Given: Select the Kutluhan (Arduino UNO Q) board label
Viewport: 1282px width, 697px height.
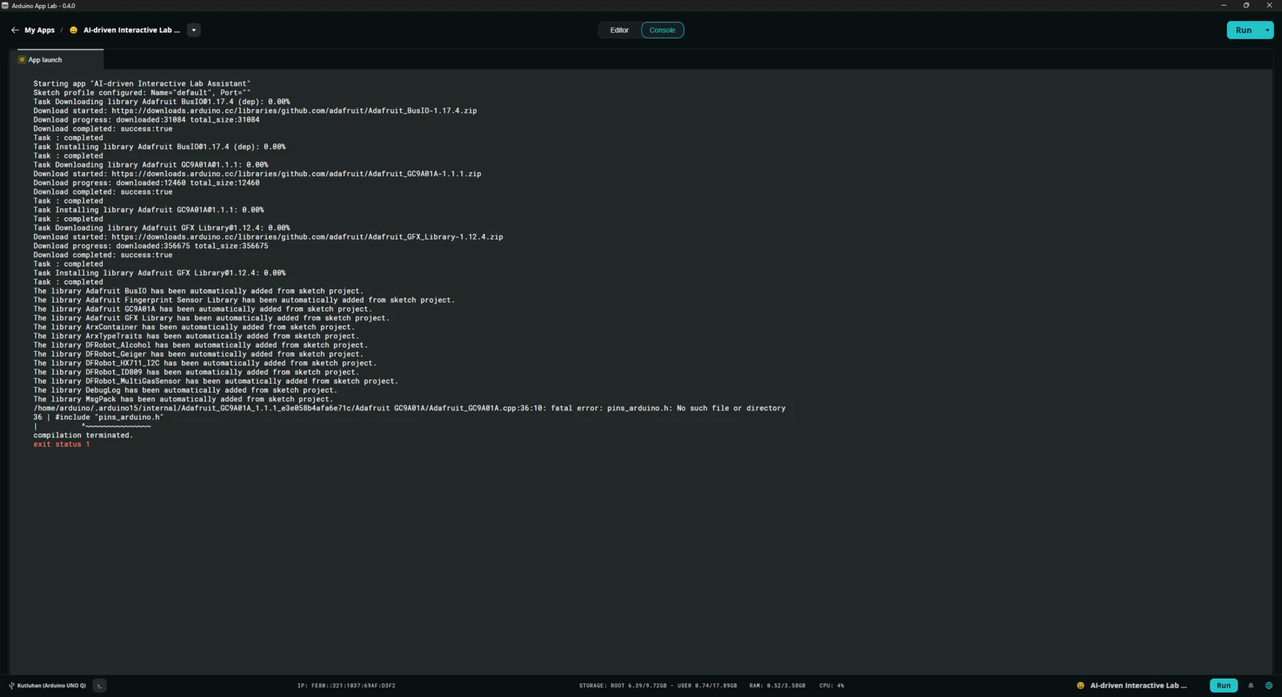Looking at the screenshot, I should tap(51, 686).
